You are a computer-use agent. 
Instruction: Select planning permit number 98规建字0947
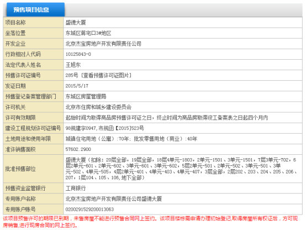(x=81, y=128)
